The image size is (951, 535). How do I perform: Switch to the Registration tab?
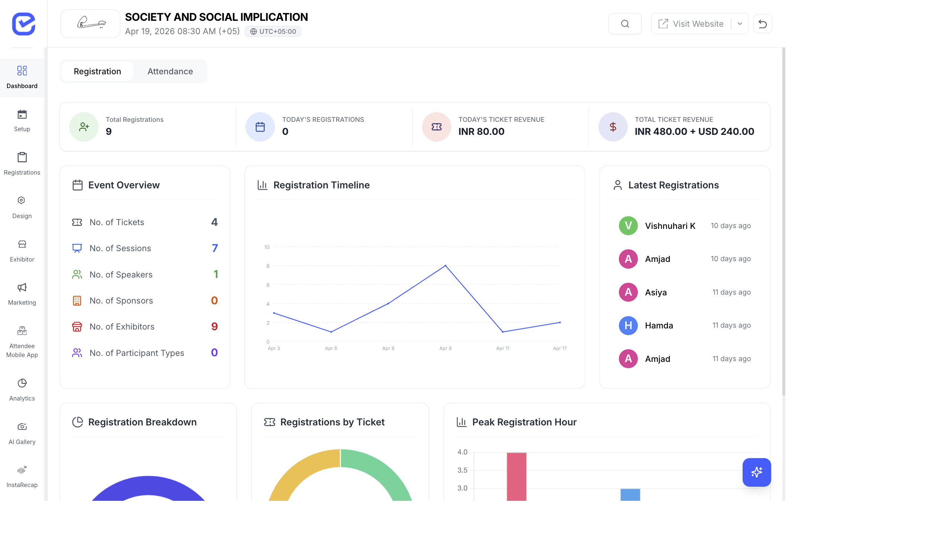[97, 71]
